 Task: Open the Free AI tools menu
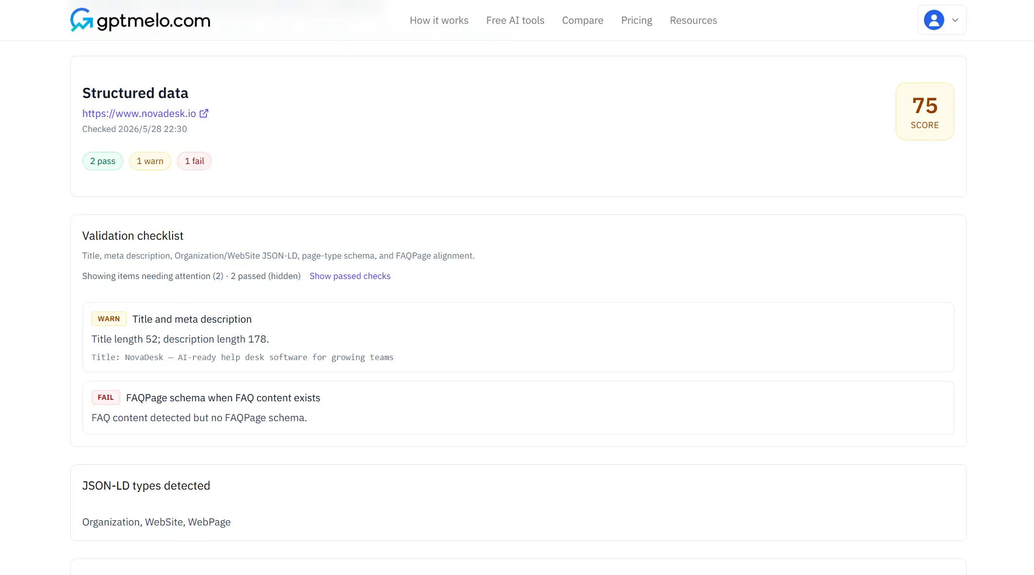tap(515, 20)
